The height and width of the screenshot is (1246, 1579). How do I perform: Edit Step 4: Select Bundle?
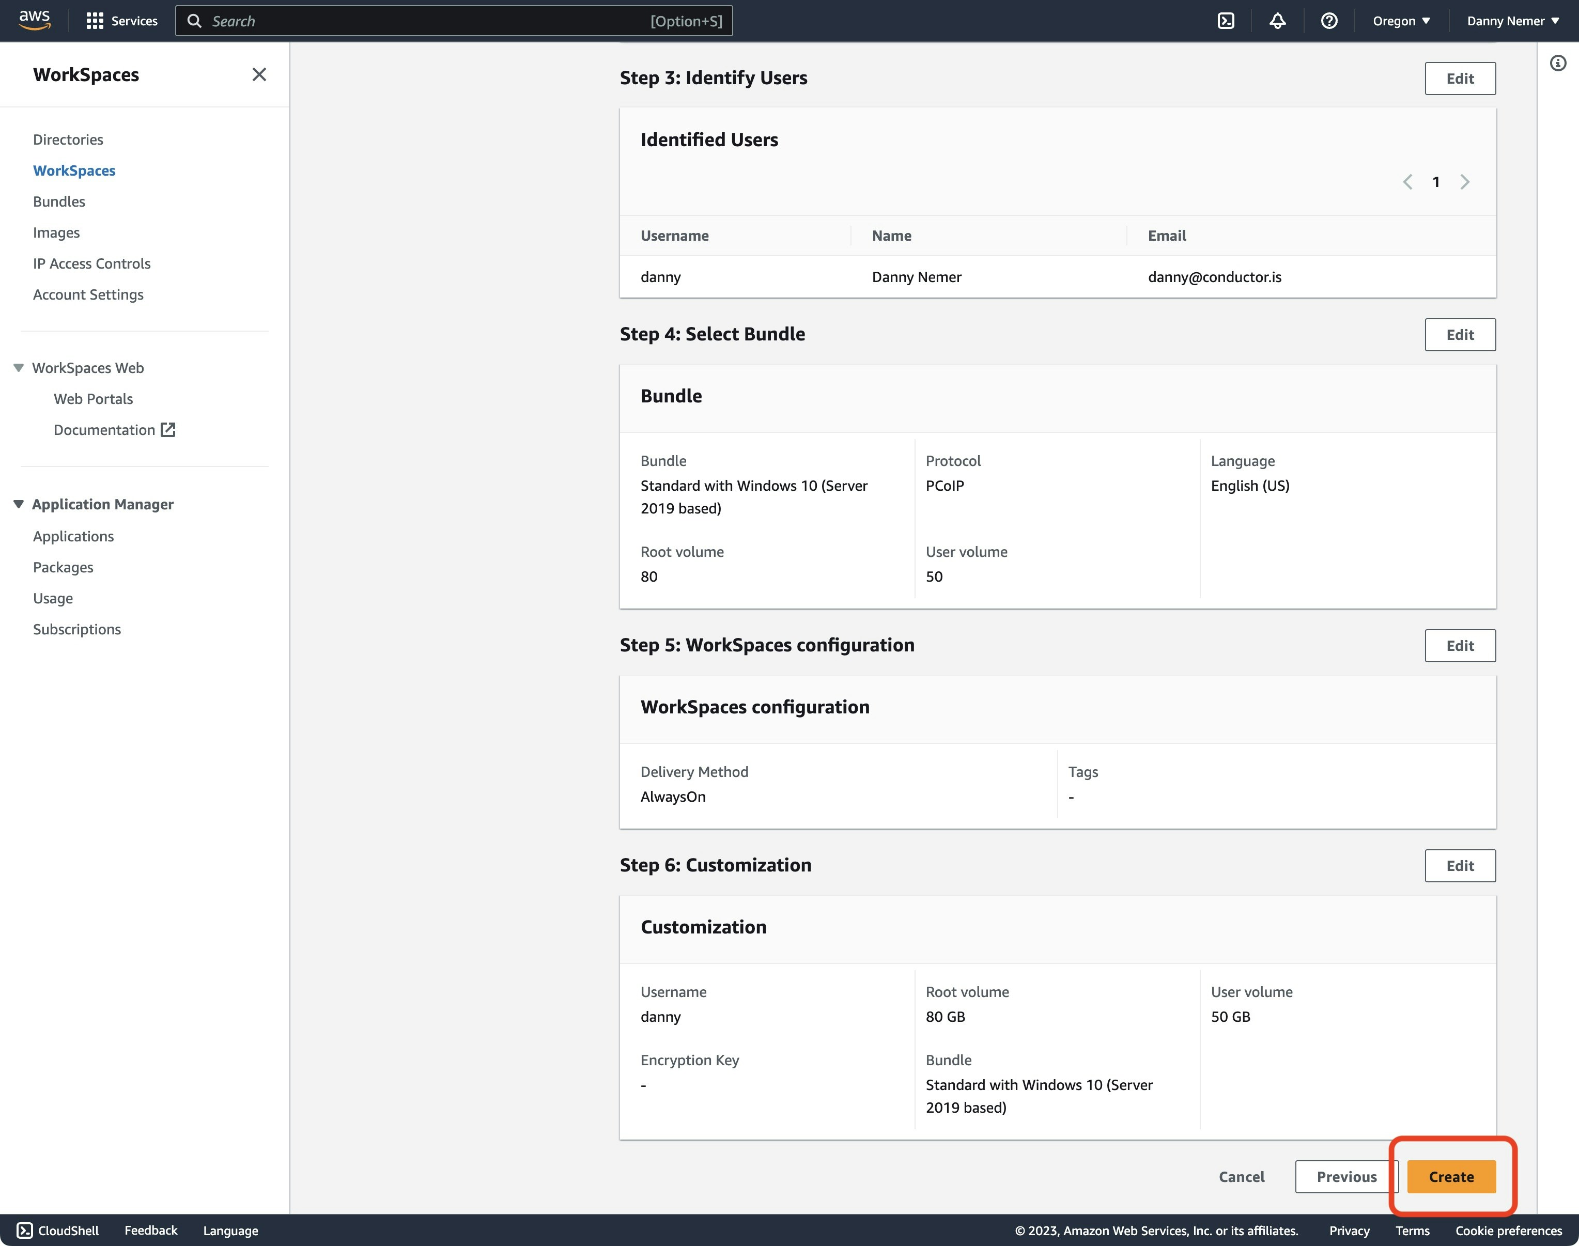1460,334
